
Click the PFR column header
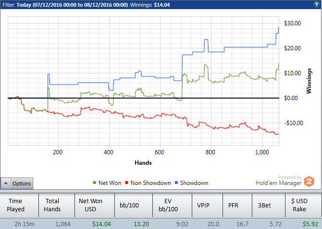click(237, 205)
